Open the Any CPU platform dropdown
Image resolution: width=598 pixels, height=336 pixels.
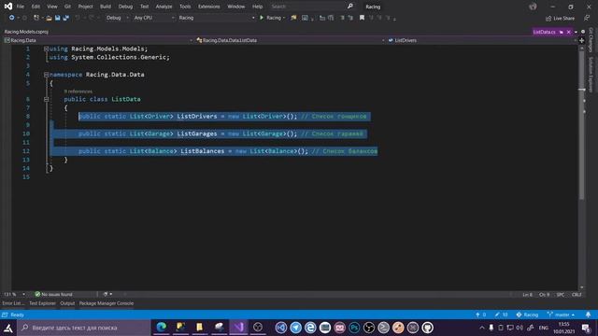tap(153, 18)
